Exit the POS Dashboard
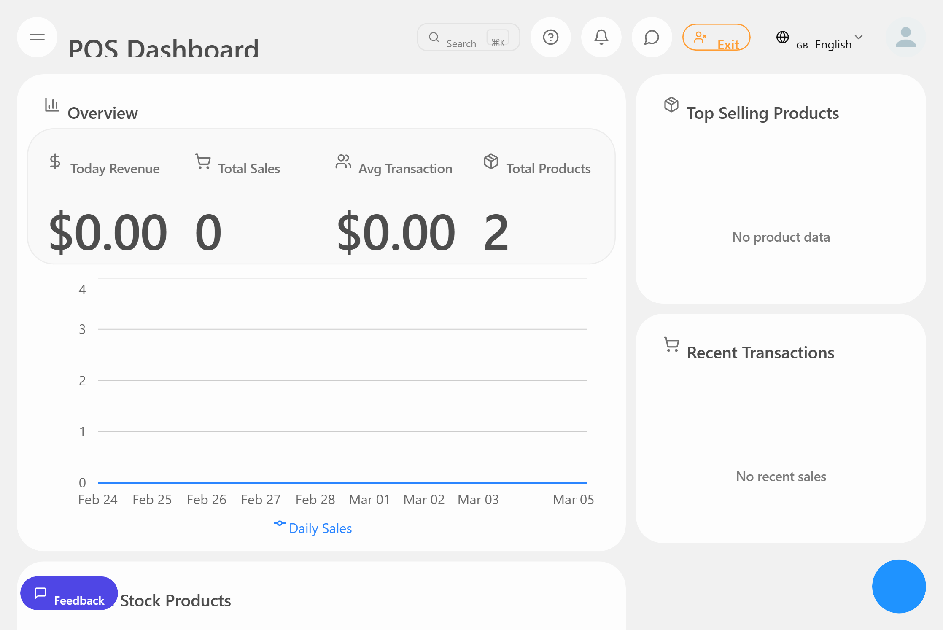Viewport: 943px width, 630px height. pyautogui.click(x=716, y=37)
